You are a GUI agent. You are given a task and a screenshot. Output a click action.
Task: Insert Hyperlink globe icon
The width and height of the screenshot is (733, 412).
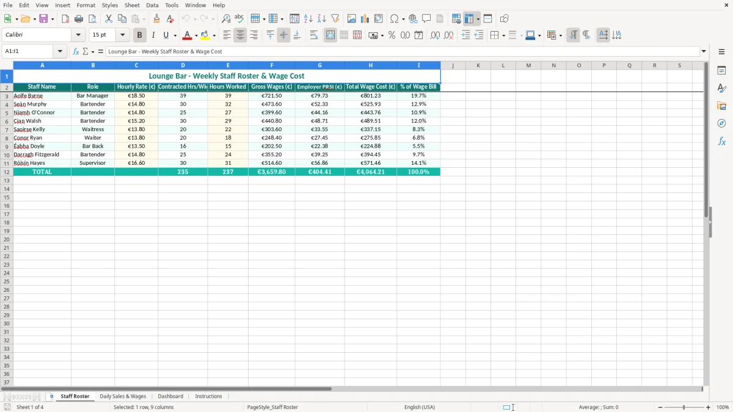(x=413, y=19)
